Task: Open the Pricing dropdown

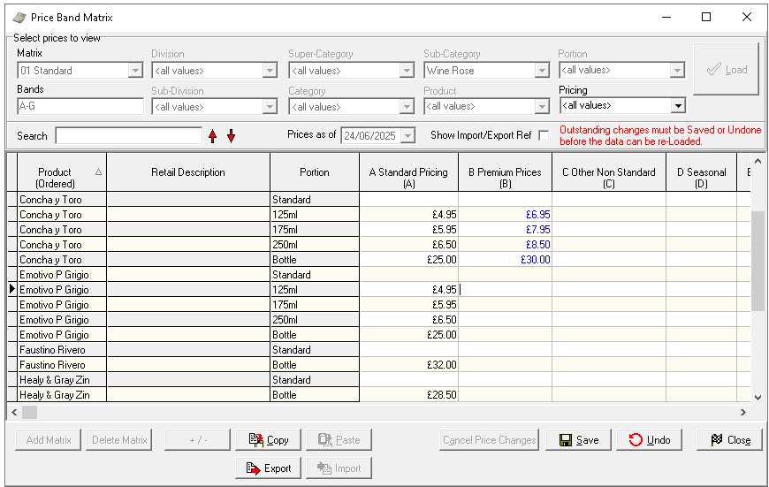Action: 678,106
